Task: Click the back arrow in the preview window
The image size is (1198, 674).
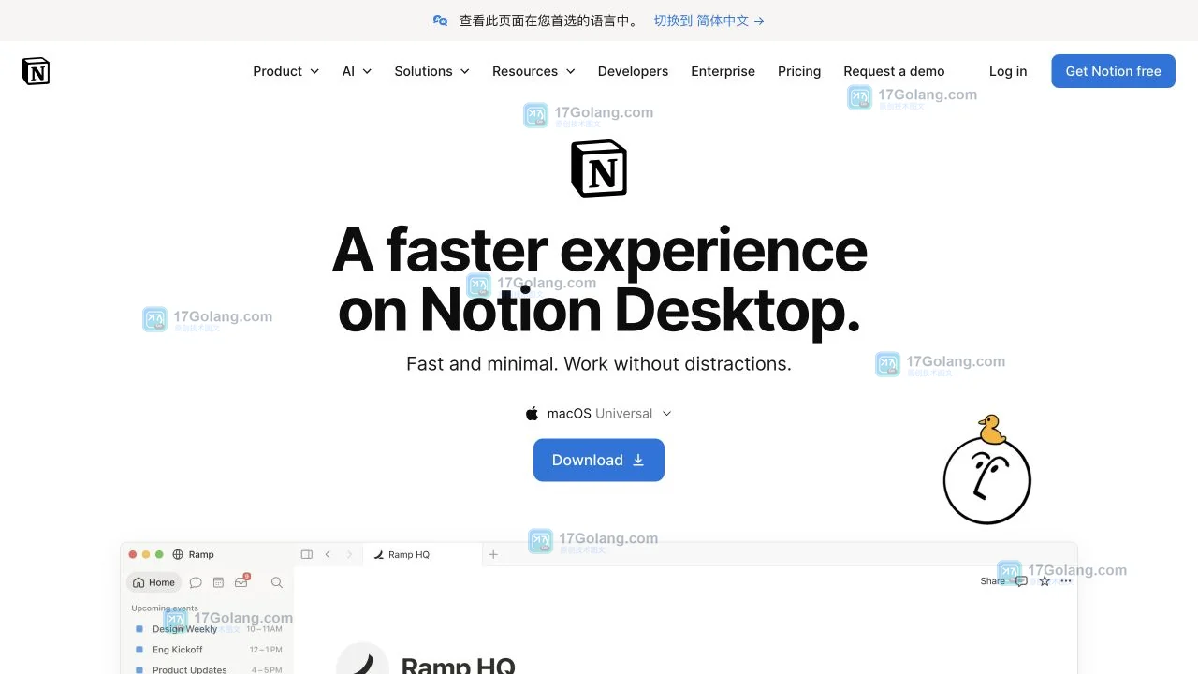Action: 328,555
